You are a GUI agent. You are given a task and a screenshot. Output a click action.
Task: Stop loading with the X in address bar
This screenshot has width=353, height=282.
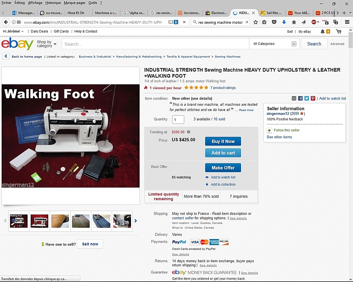pos(184,22)
